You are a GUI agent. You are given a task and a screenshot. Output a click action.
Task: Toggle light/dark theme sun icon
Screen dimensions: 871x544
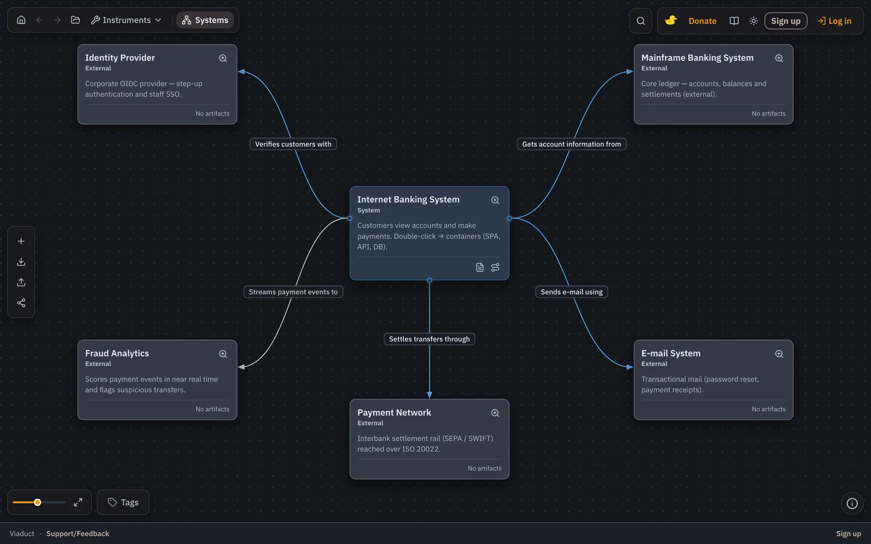753,21
